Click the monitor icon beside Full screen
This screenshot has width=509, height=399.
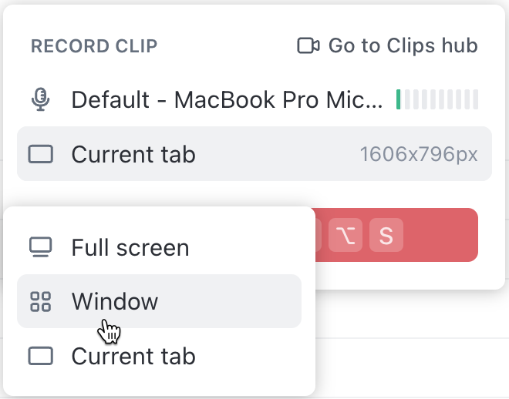(41, 247)
